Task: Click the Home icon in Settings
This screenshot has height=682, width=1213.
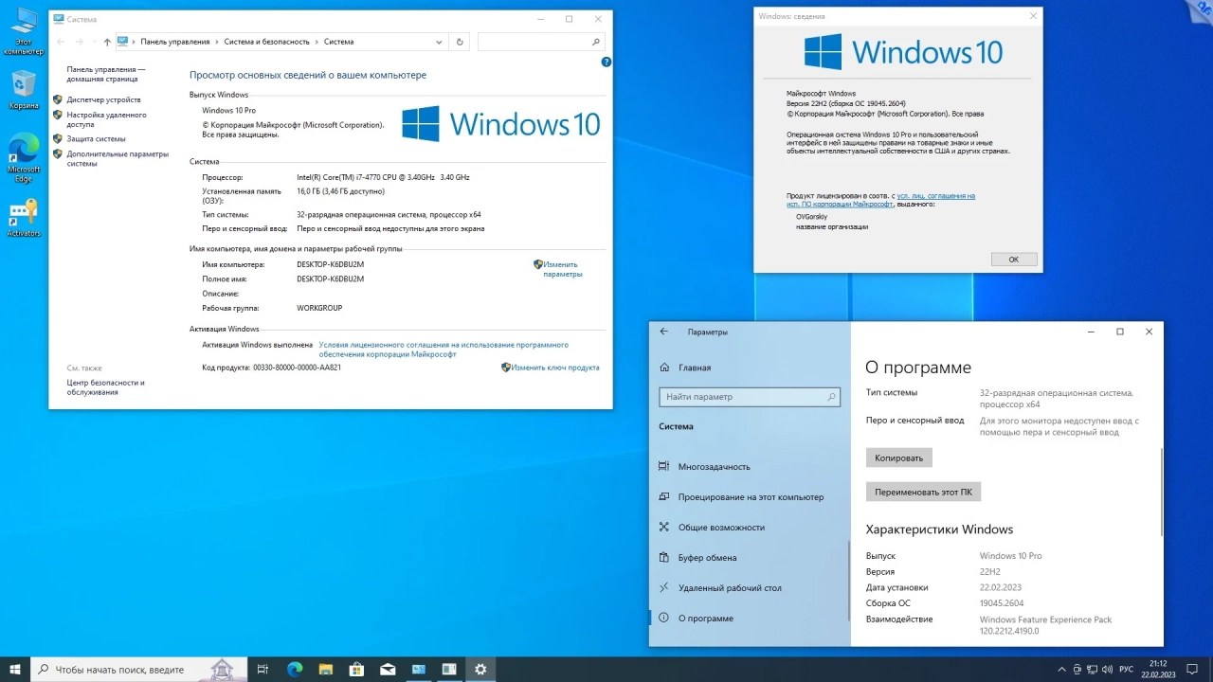Action: 664,368
